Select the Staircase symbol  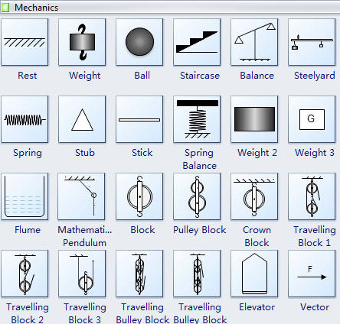tap(197, 42)
